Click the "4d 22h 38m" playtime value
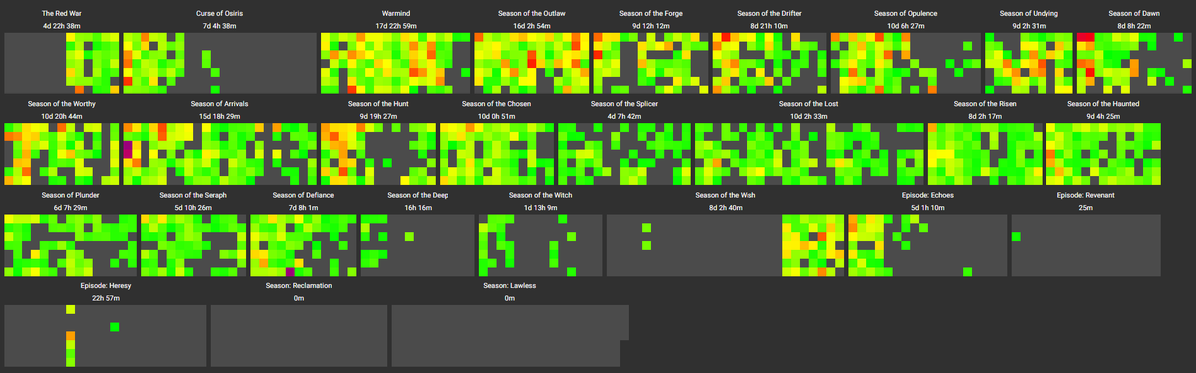The height and width of the screenshot is (373, 1196). click(62, 25)
